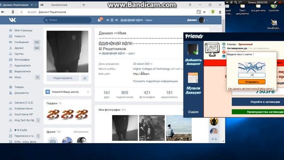Click the Редактировать profile button
This screenshot has width=284, height=160.
tap(63, 78)
